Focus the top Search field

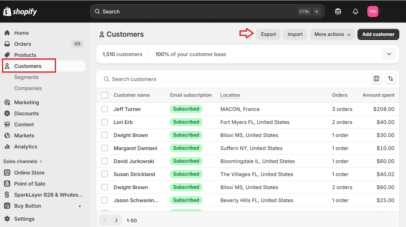207,11
